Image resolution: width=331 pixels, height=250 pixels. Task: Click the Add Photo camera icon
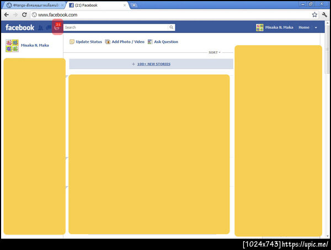pyautogui.click(x=108, y=42)
